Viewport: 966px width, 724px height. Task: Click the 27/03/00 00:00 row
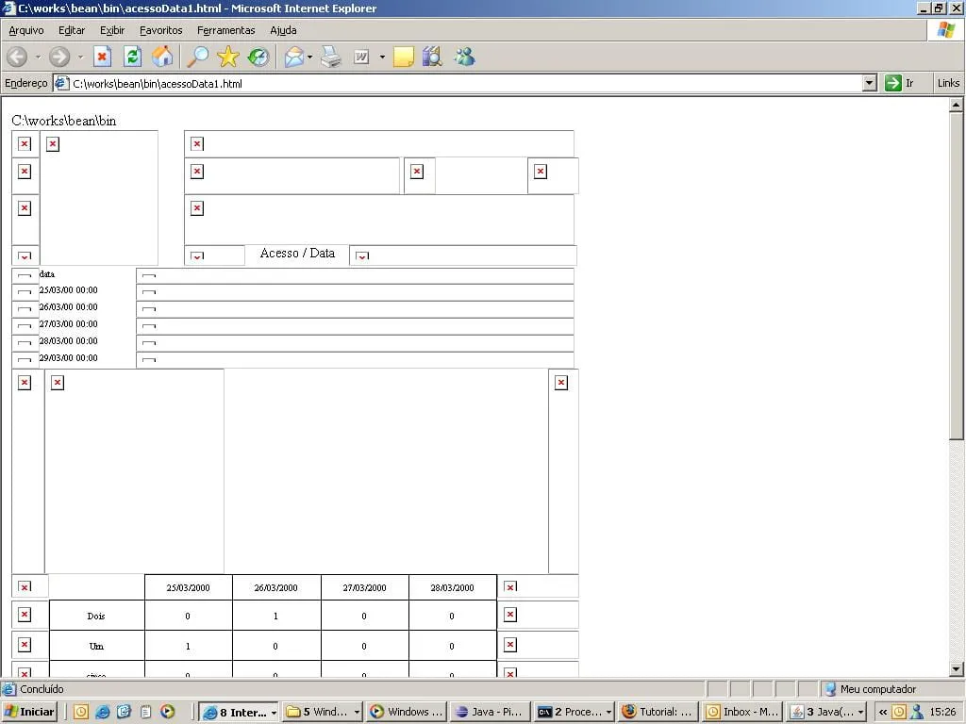(x=68, y=324)
